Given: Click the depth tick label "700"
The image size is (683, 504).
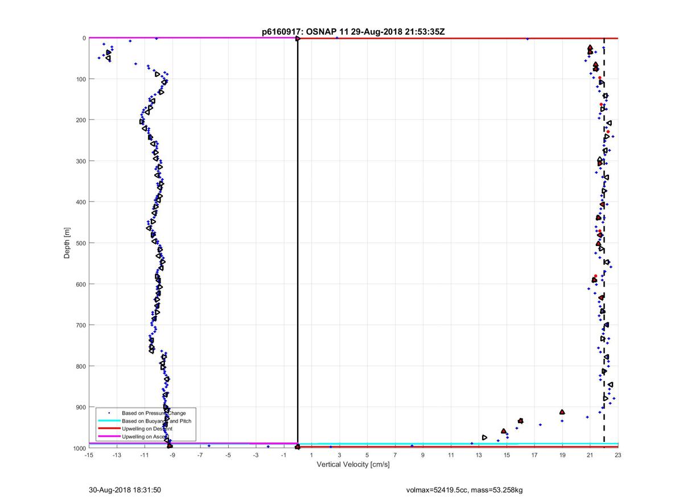Looking at the screenshot, I should (81, 325).
